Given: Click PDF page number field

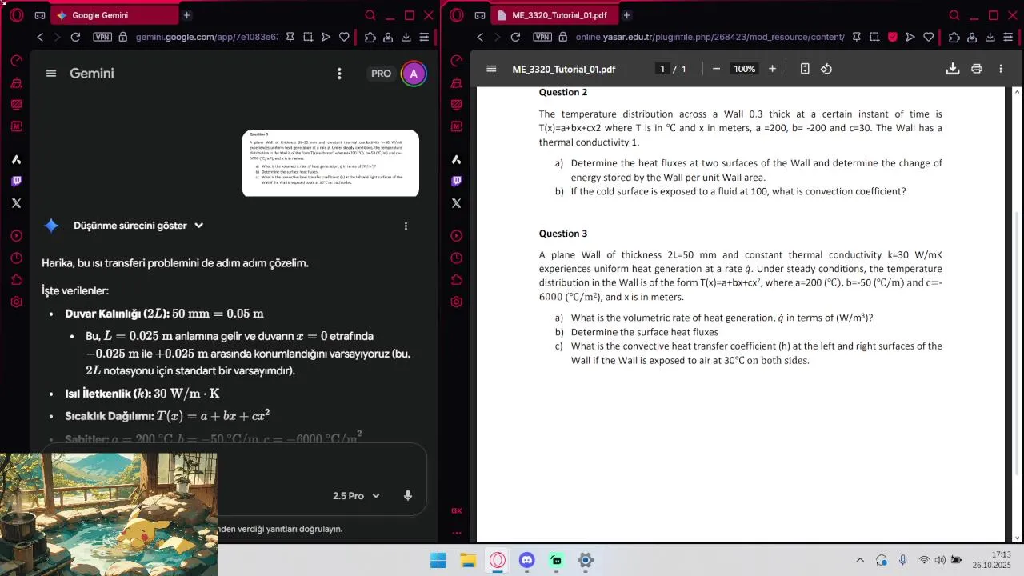Looking at the screenshot, I should [x=662, y=69].
